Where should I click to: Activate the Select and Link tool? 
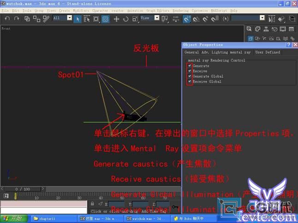(x=27, y=18)
